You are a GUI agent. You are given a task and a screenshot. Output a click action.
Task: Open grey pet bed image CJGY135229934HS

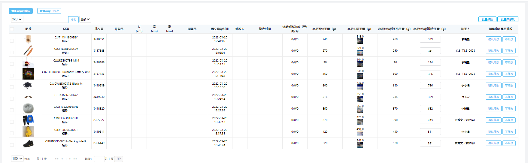[x=28, y=108]
